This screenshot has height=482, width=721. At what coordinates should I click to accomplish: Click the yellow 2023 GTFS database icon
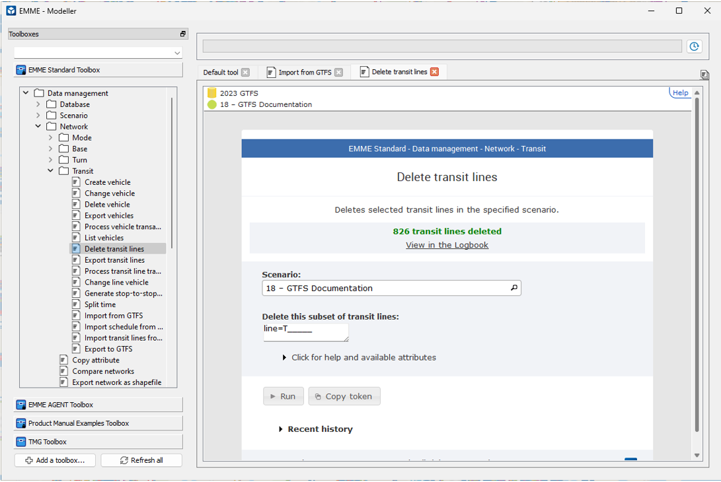(211, 93)
